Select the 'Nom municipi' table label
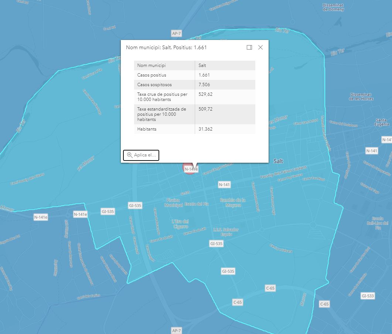Image resolution: width=392 pixels, height=334 pixels. (151, 65)
